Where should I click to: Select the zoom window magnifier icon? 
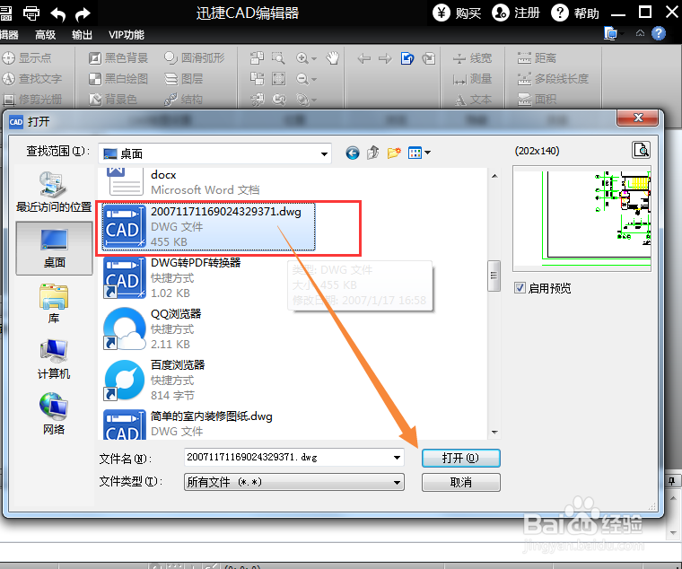[278, 57]
